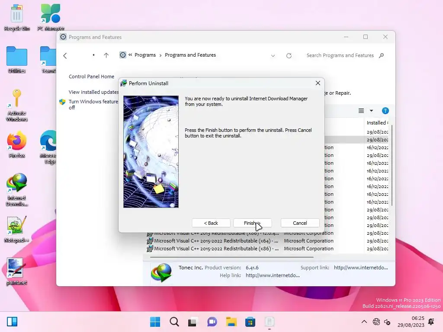Screen dimensions: 443x332
Task: Show hidden system tray icons
Action: click(364, 322)
